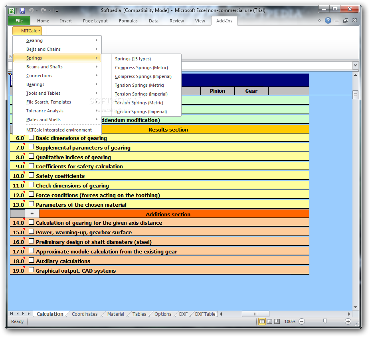Click the Save icon in quick access toolbar
The width and height of the screenshot is (370, 337).
22,11
